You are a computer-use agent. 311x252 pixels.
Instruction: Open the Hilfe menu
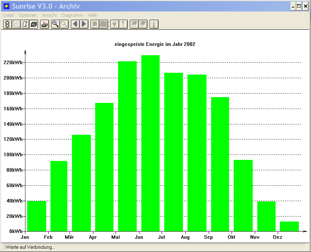pos(92,15)
